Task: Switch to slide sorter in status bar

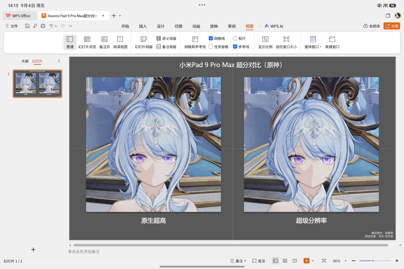Action: click(285, 261)
